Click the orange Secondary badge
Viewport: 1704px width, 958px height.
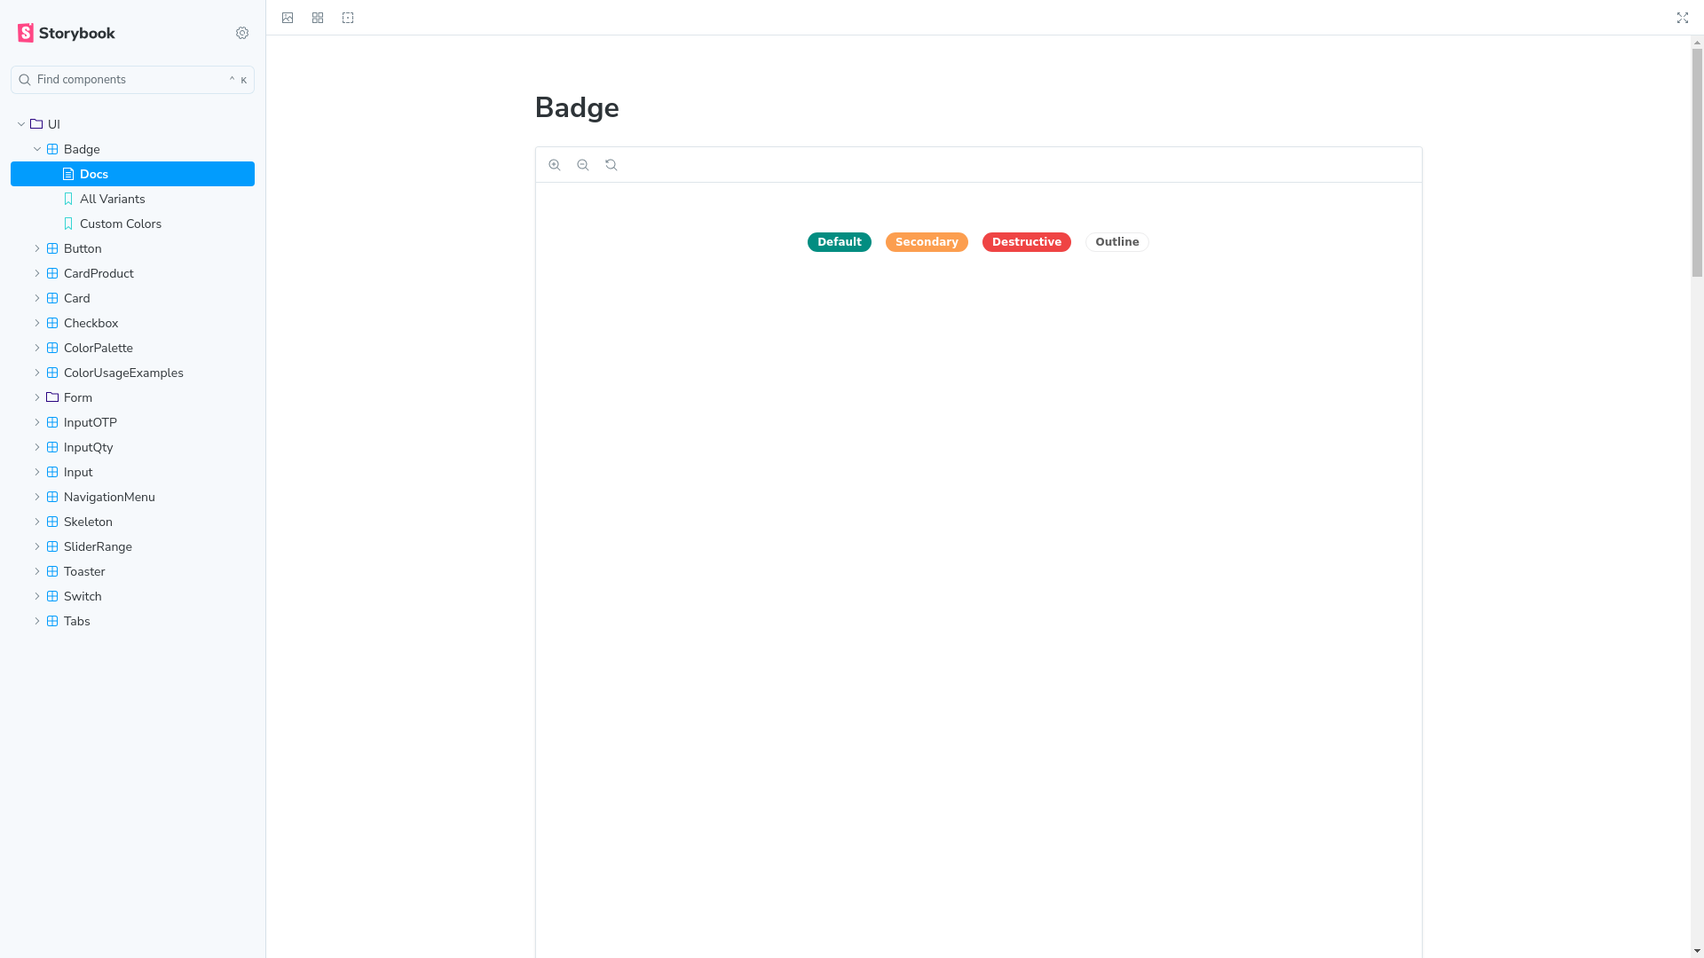coord(927,242)
